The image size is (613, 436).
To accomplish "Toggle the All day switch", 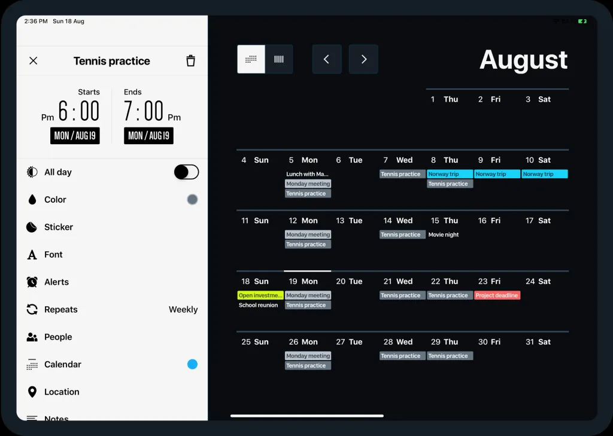I will [x=186, y=172].
